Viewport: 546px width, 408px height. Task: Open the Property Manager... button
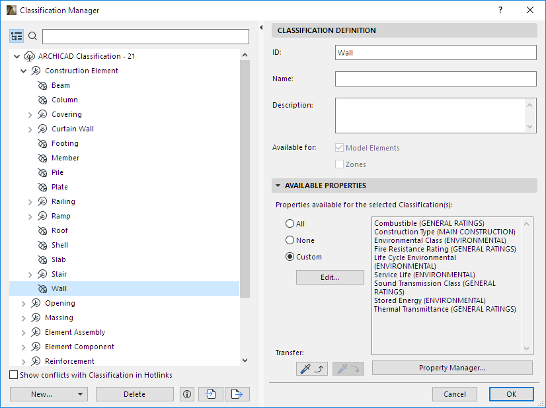pos(452,368)
